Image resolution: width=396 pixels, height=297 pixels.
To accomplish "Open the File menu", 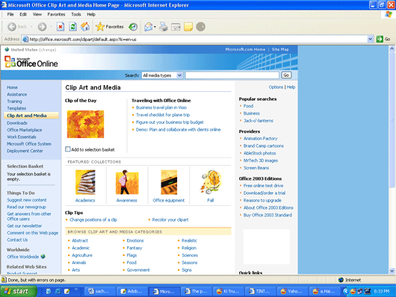I will pos(10,14).
